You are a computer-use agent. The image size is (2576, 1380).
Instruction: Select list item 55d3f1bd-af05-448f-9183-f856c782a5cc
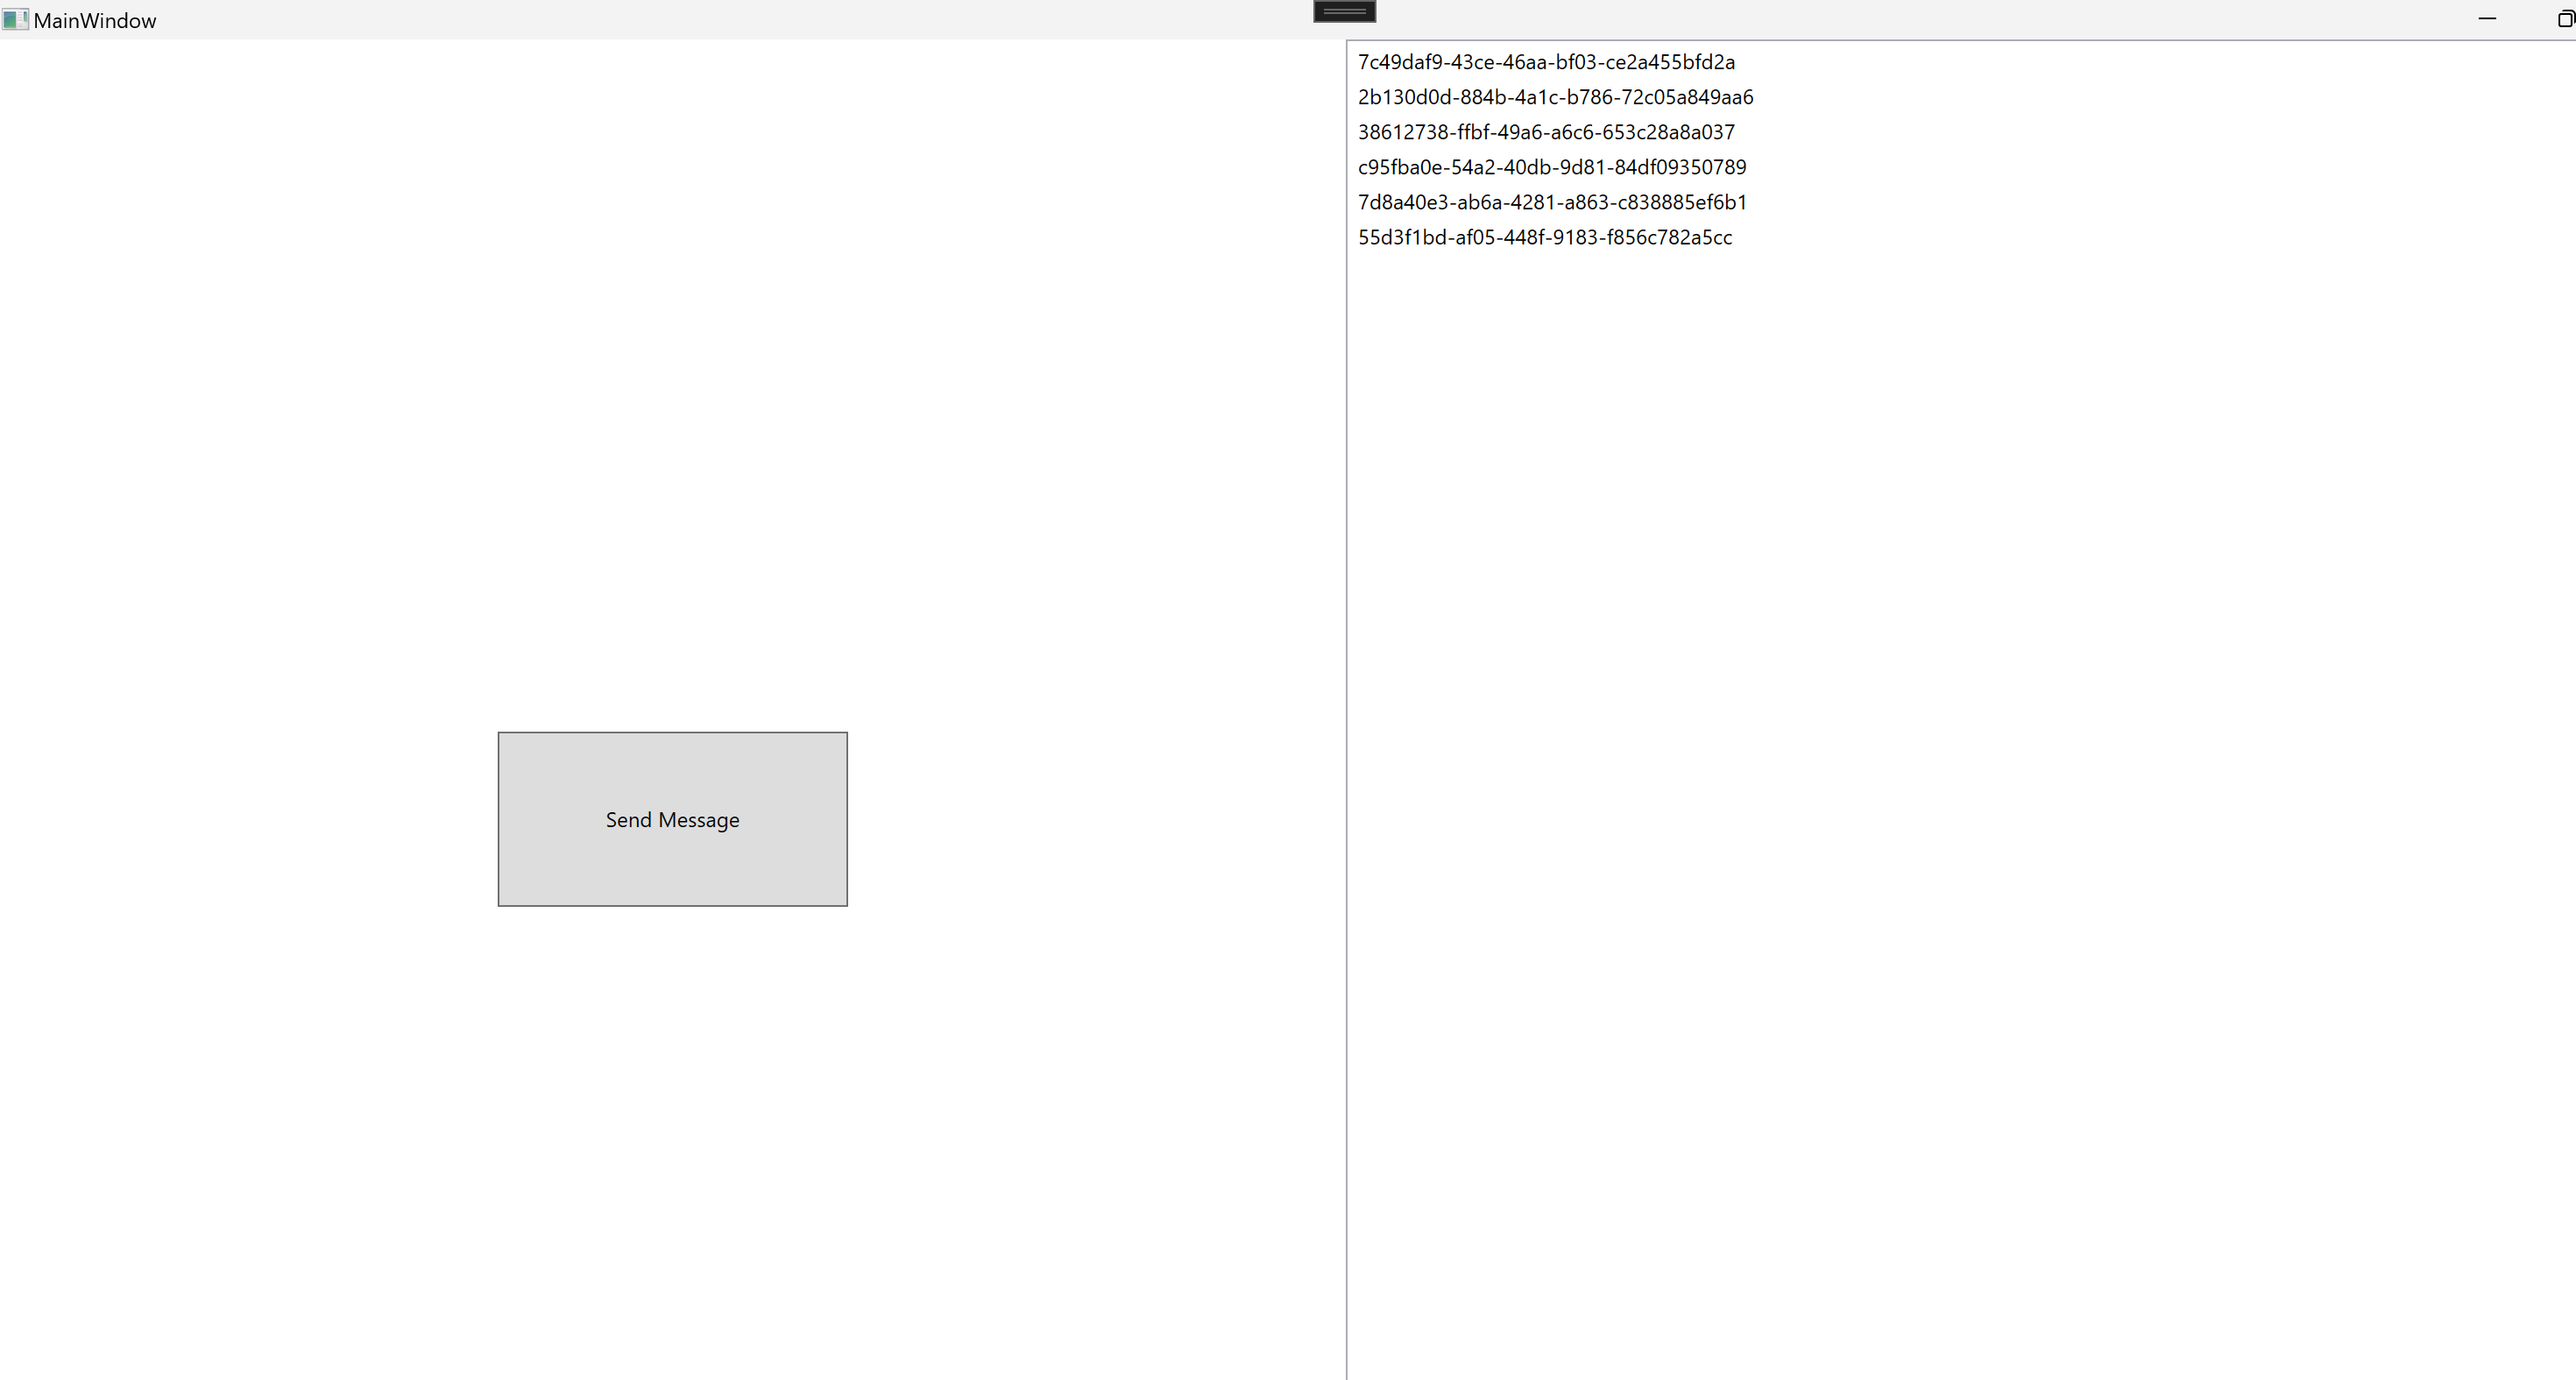click(1545, 237)
